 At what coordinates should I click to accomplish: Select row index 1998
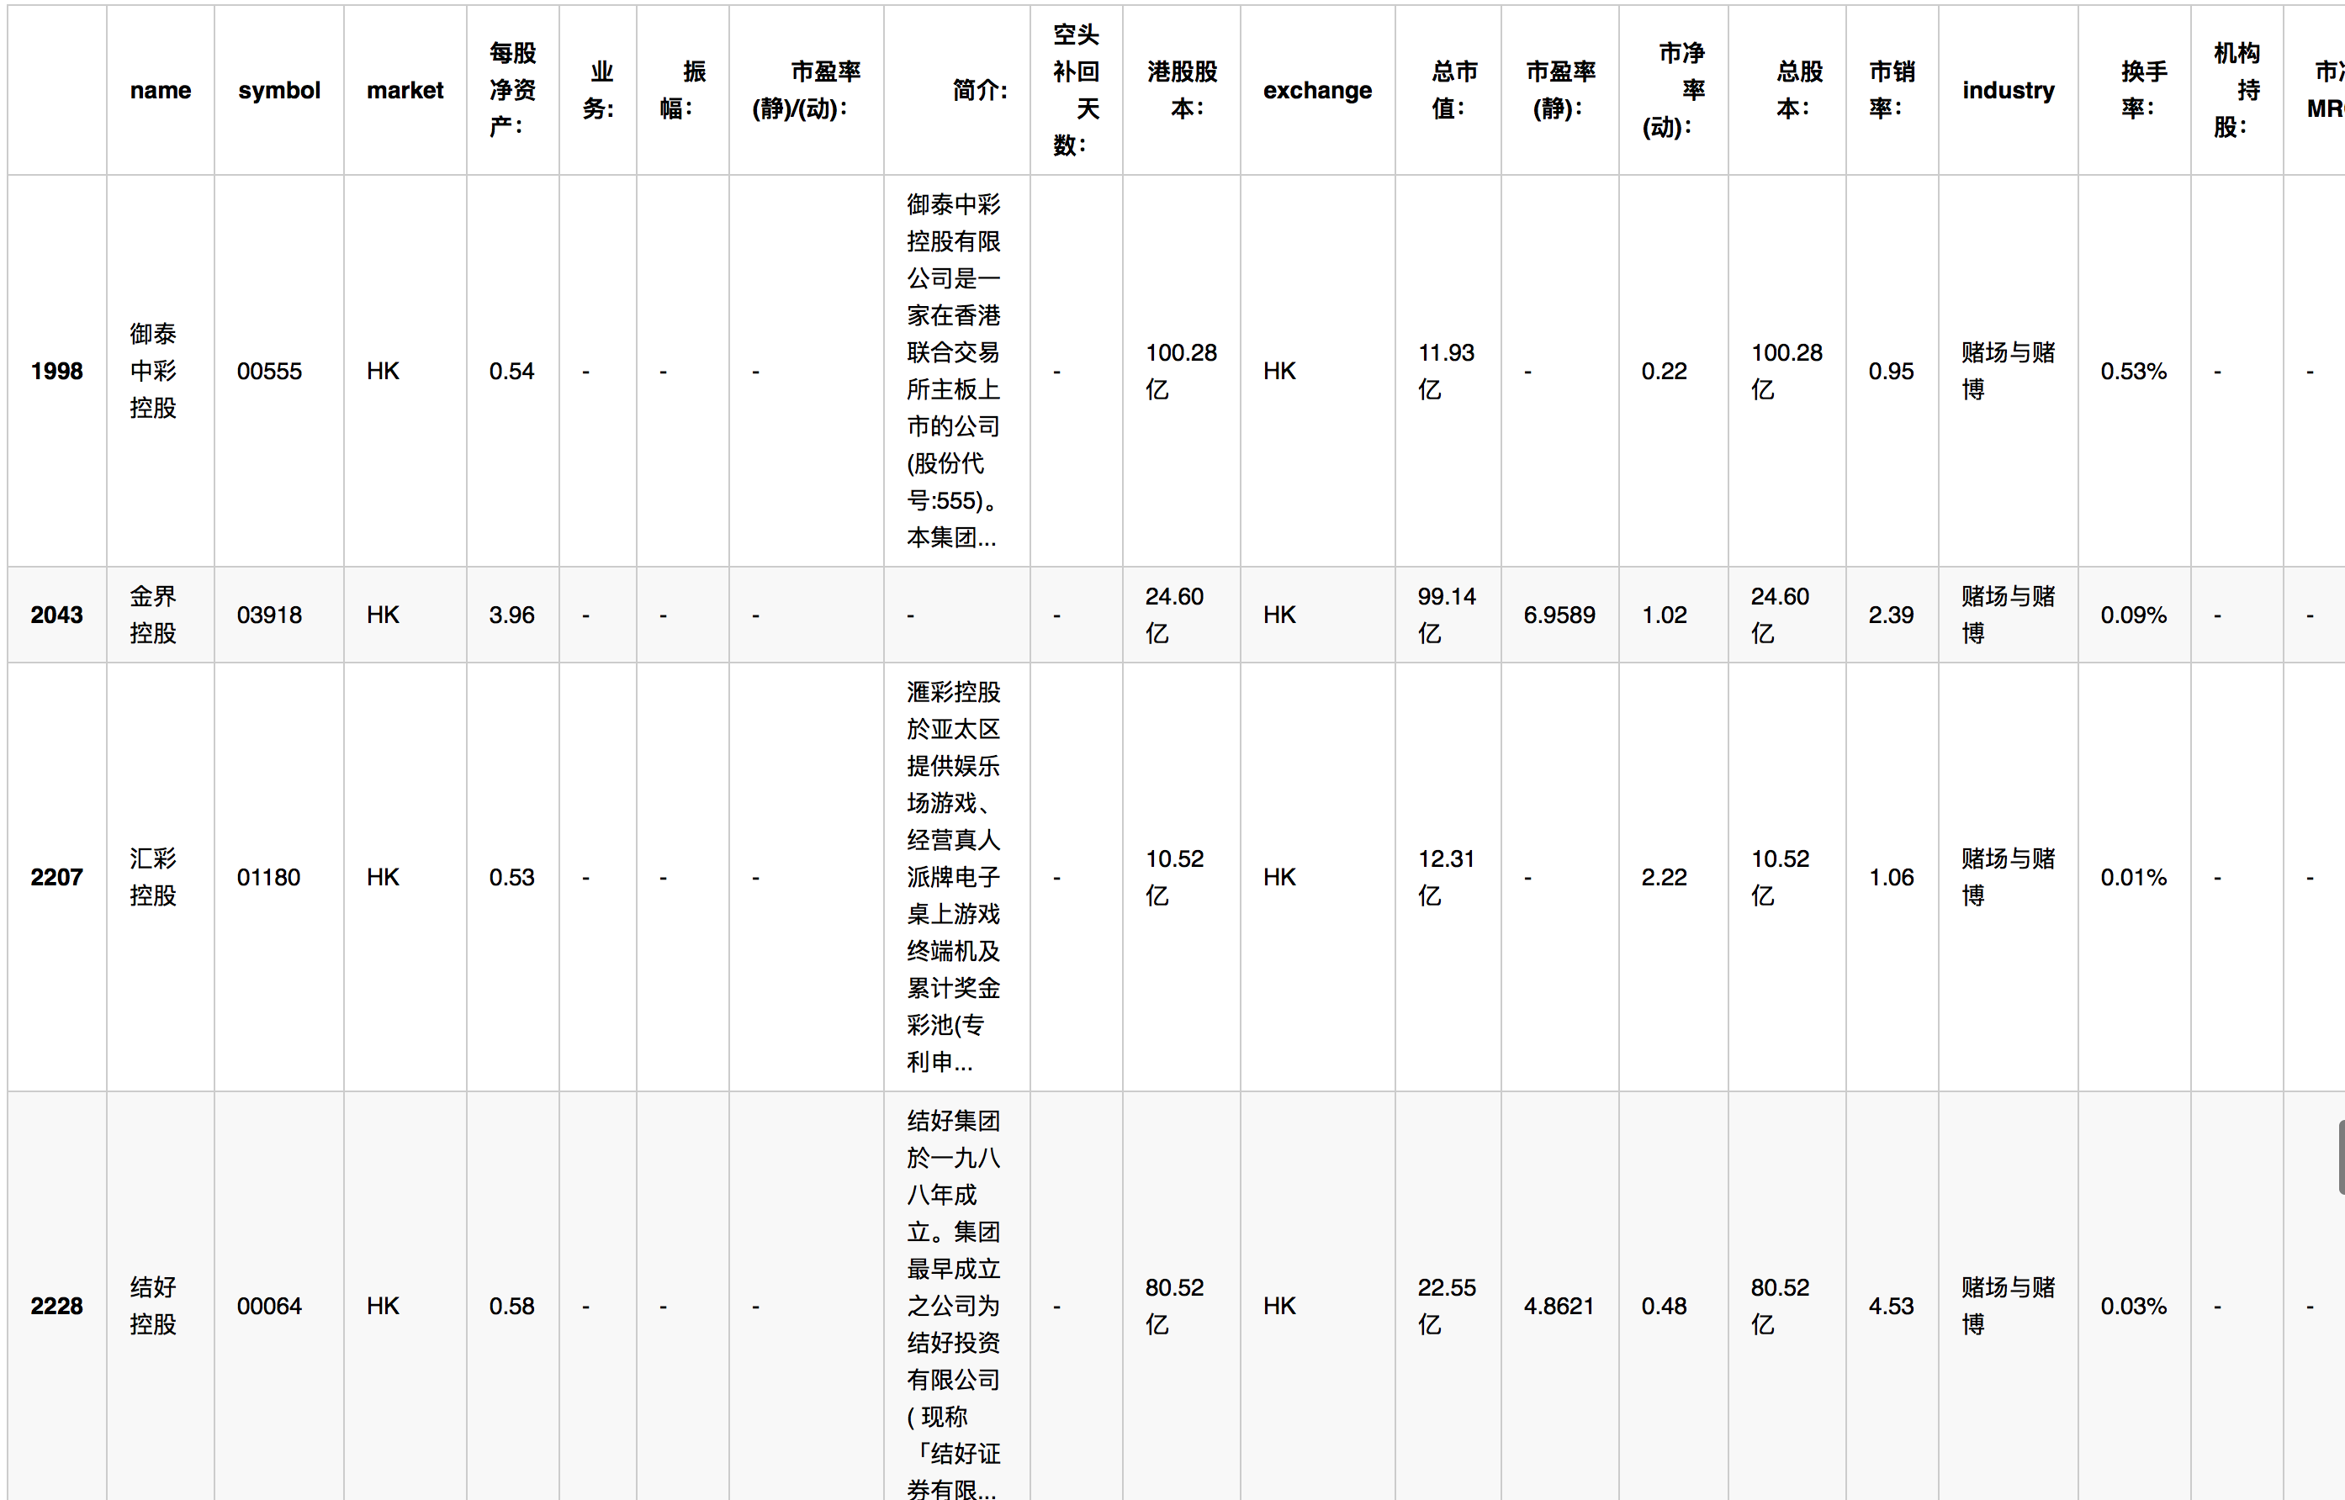pyautogui.click(x=56, y=371)
